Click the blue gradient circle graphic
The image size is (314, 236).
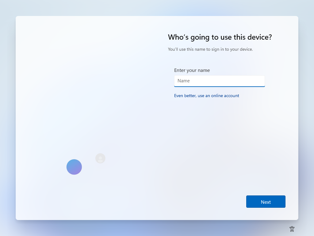point(74,167)
